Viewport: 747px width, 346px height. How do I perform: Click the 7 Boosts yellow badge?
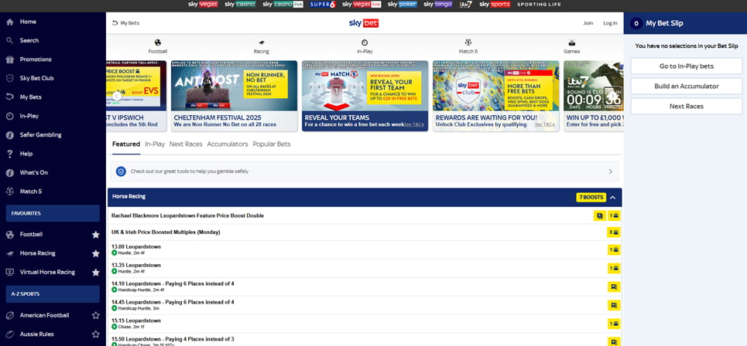point(591,197)
